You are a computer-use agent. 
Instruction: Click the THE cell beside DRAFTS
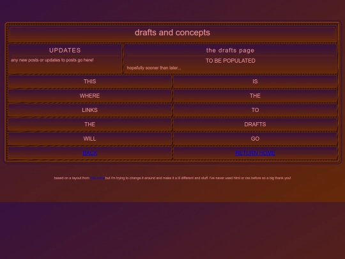pos(90,125)
